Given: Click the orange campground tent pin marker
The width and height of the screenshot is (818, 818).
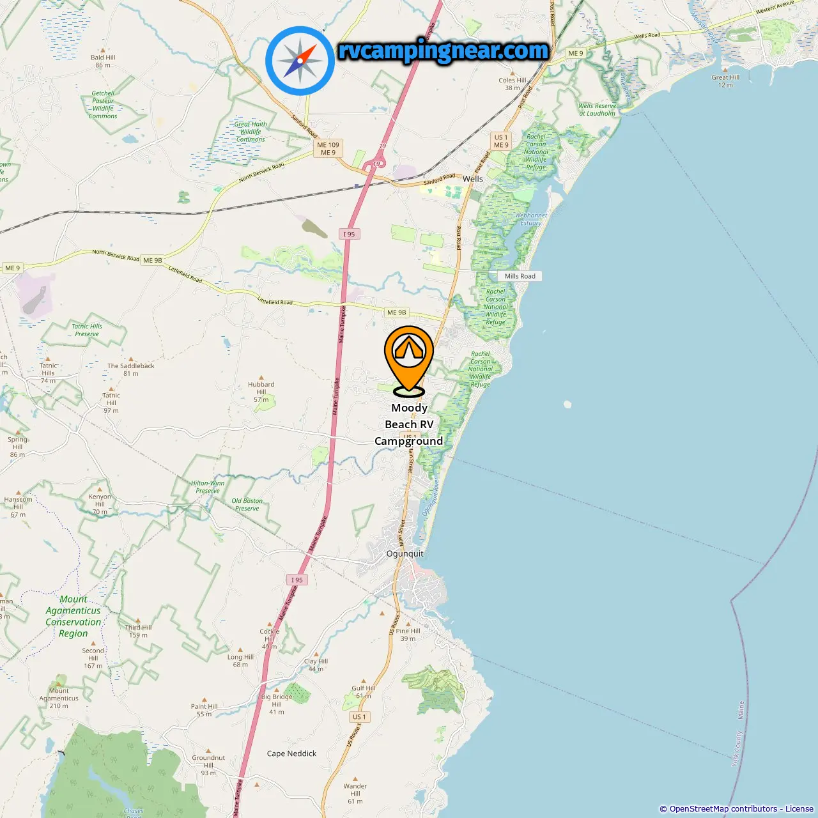Looking at the screenshot, I should coord(409,361).
